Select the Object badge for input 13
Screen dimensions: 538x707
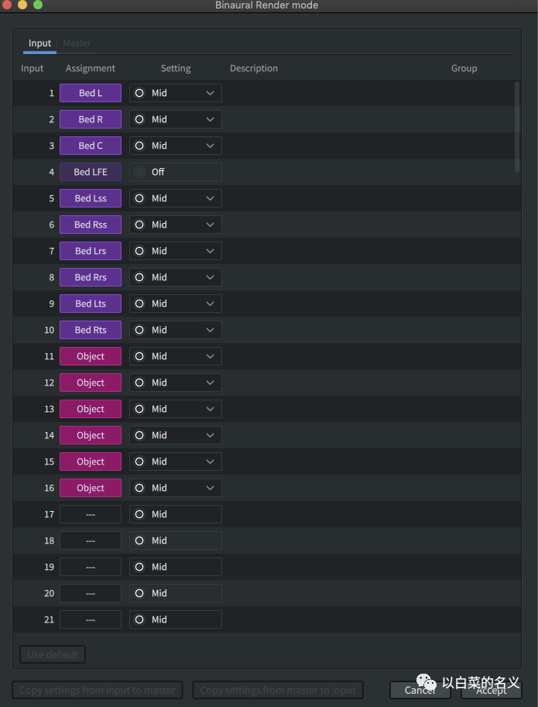(91, 409)
